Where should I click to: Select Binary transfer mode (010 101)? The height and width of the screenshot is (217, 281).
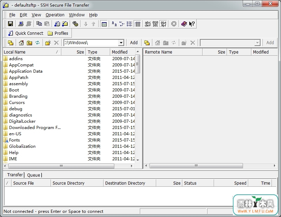point(155,24)
